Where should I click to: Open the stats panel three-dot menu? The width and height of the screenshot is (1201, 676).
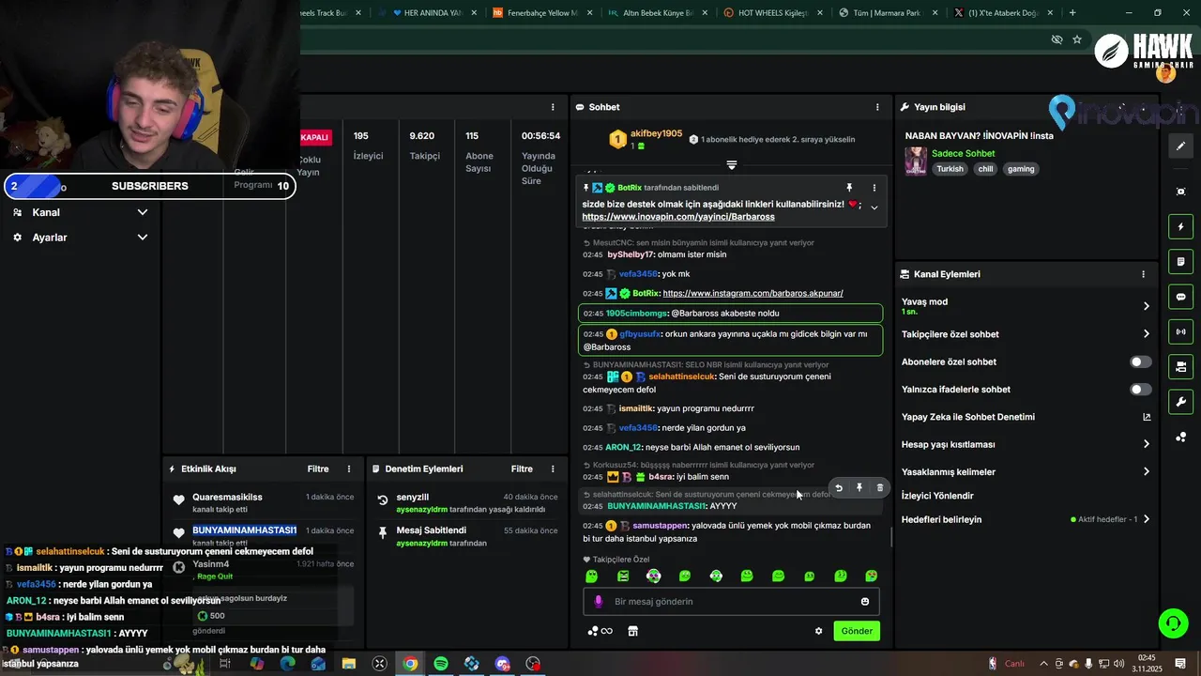(x=553, y=107)
